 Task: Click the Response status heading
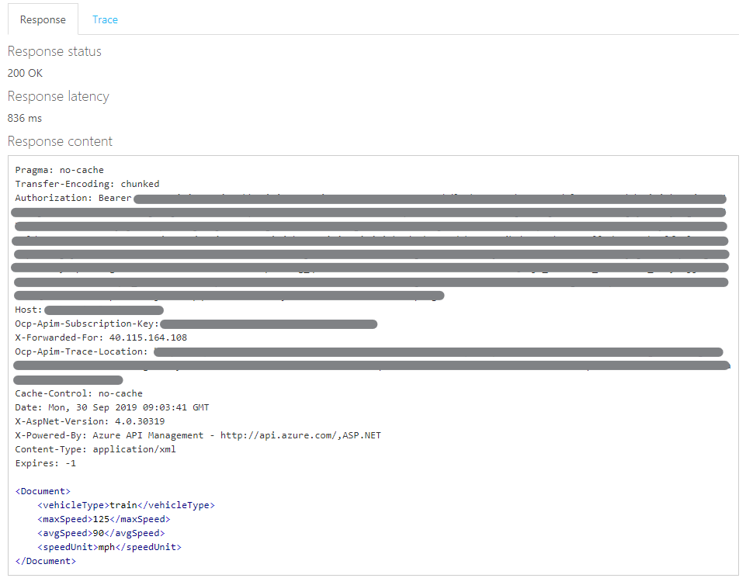[x=54, y=51]
